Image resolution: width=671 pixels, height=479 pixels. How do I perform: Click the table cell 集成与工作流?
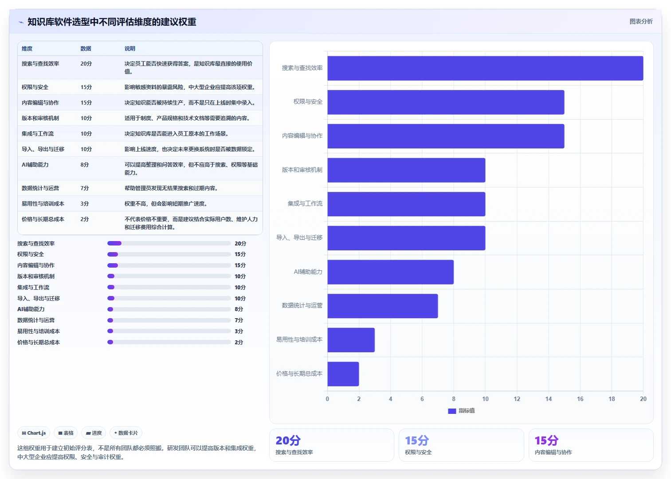pos(38,134)
